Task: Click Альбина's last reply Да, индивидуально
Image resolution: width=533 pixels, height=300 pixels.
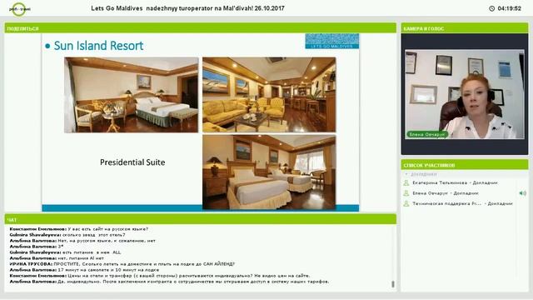Action: click(x=169, y=282)
